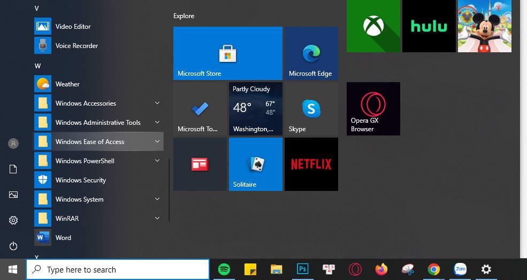The width and height of the screenshot is (527, 280).
Task: Open the Mickey Mouse Disney game tile
Action: tap(484, 26)
